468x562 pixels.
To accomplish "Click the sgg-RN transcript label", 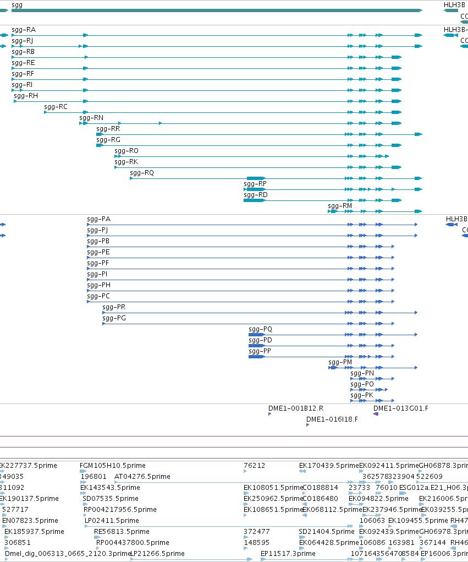I will pyautogui.click(x=91, y=118).
